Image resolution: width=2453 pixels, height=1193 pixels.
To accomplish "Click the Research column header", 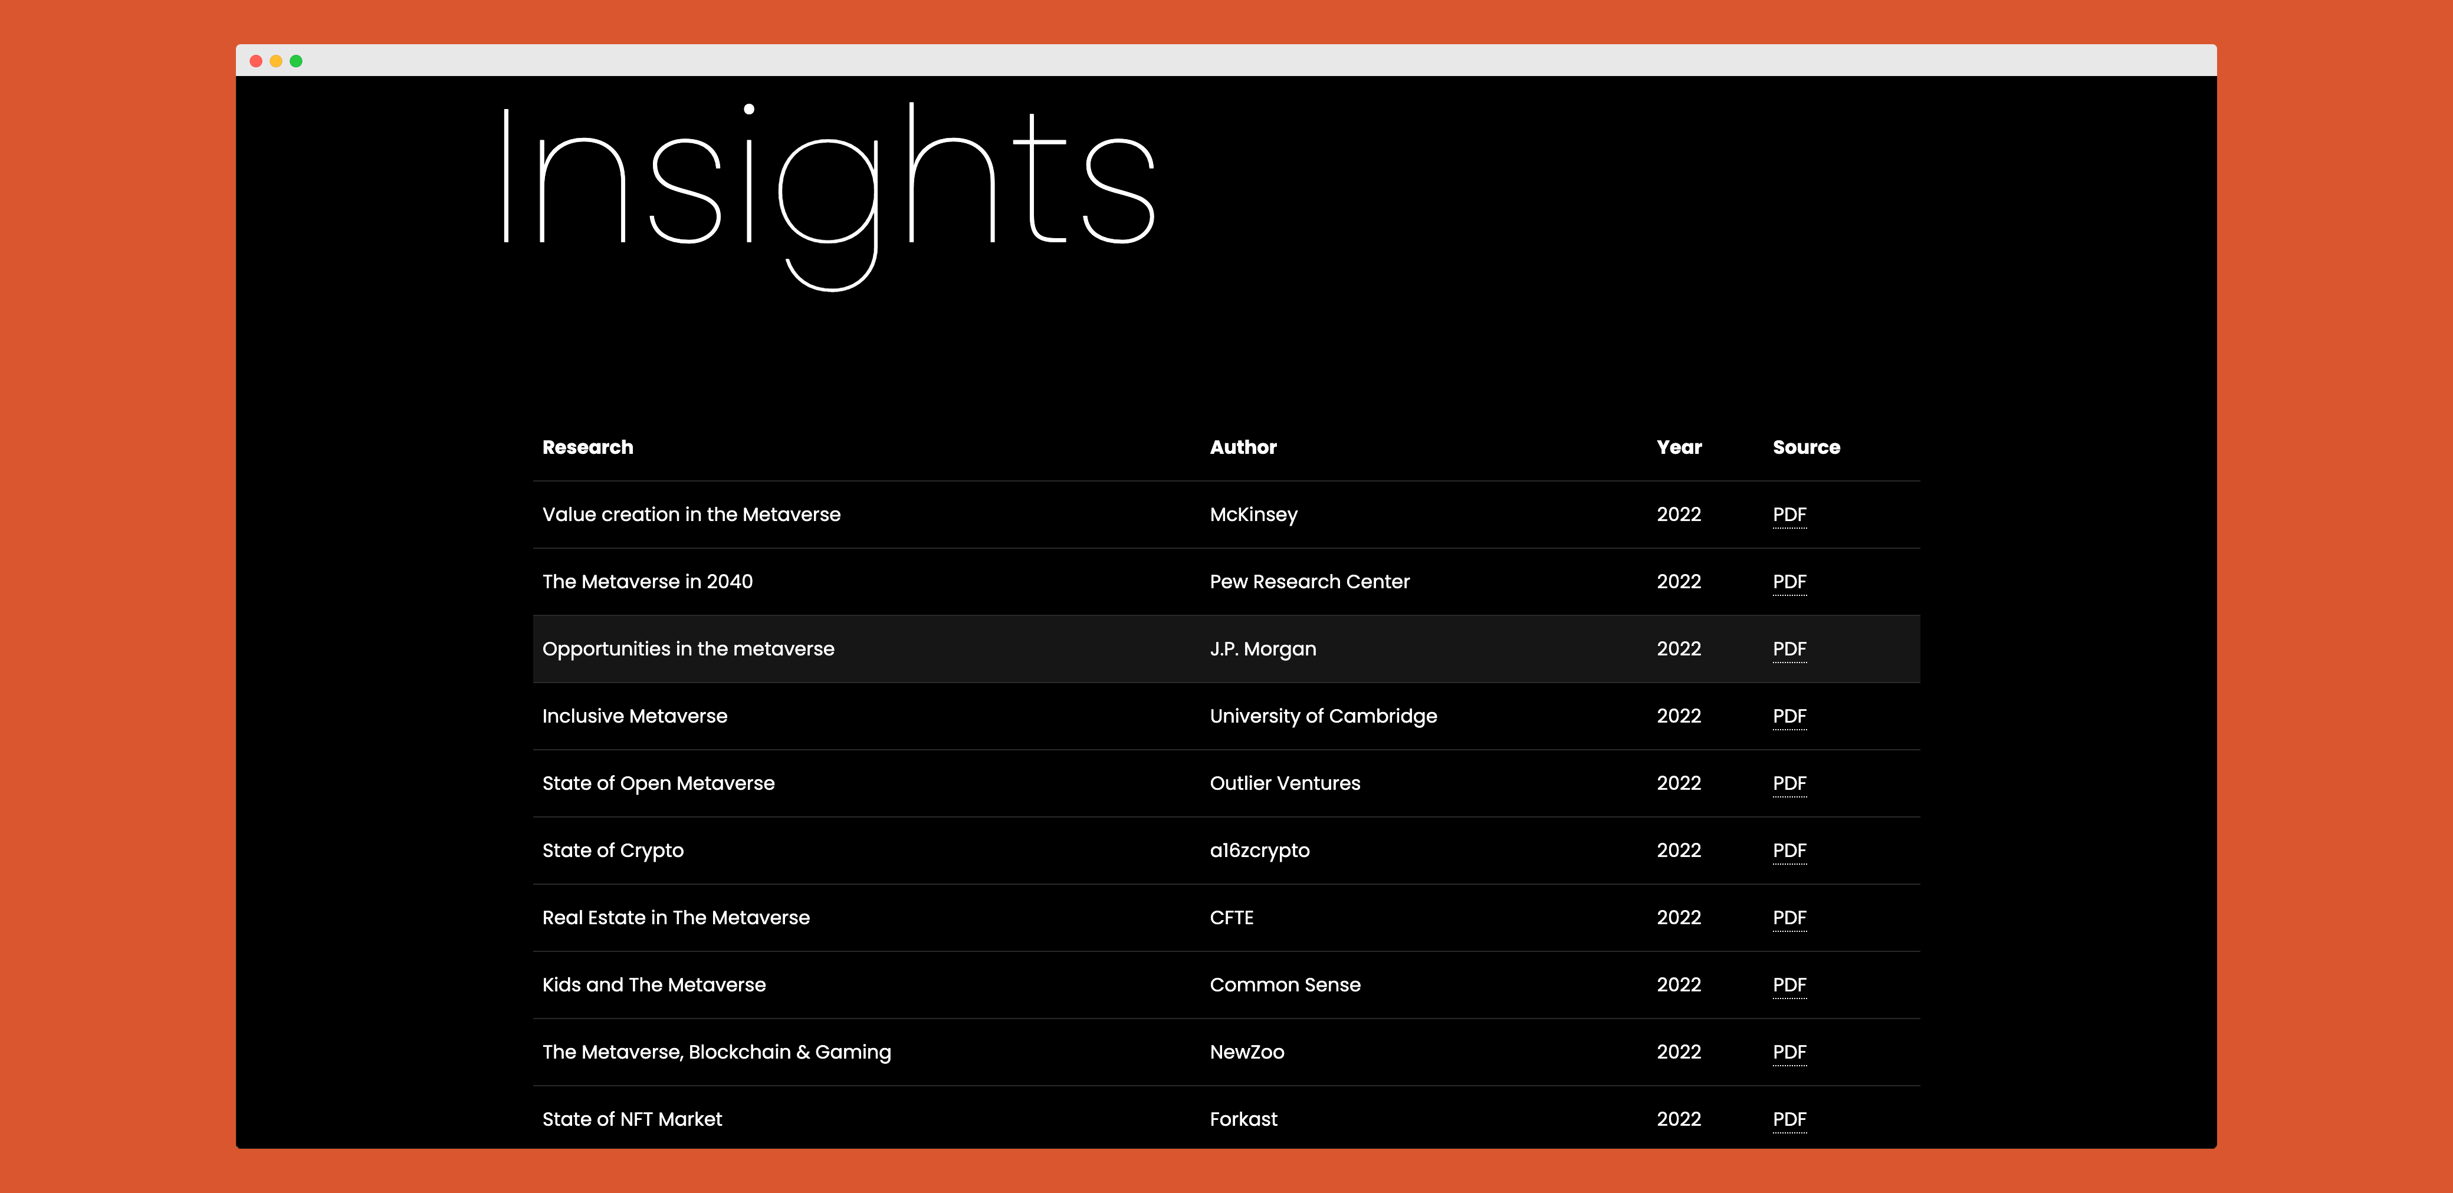I will [x=587, y=447].
